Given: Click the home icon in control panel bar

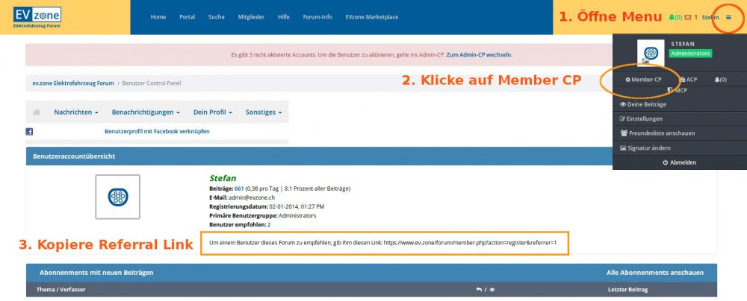Looking at the screenshot, I should (x=37, y=113).
